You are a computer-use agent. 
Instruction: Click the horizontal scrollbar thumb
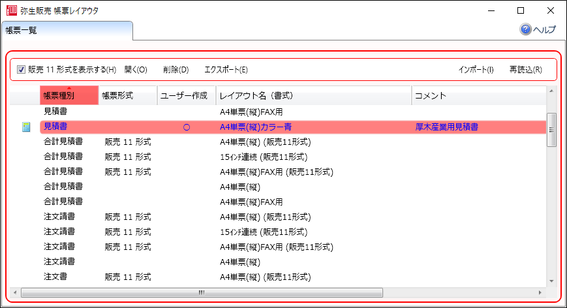click(x=202, y=292)
